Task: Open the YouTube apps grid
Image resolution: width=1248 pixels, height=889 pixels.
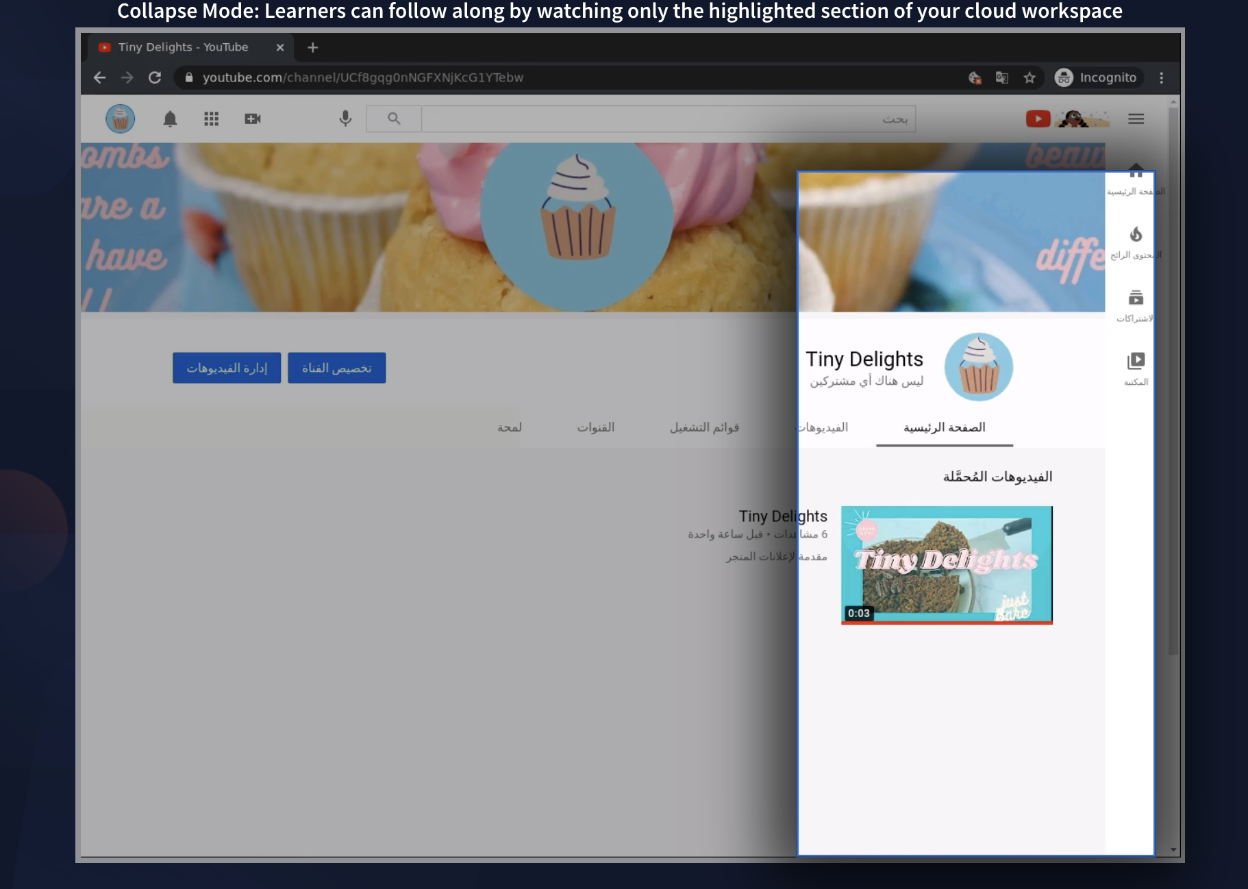Action: (212, 119)
